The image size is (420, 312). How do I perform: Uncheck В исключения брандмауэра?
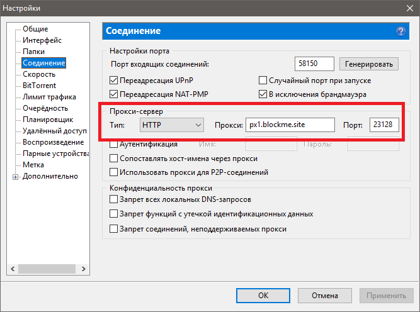[x=263, y=94]
